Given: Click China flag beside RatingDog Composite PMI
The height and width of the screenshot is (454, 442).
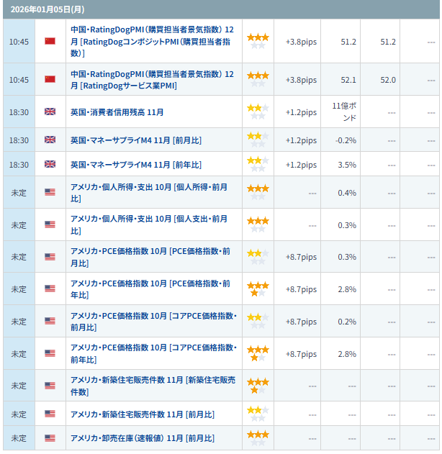Looking at the screenshot, I should click(50, 42).
